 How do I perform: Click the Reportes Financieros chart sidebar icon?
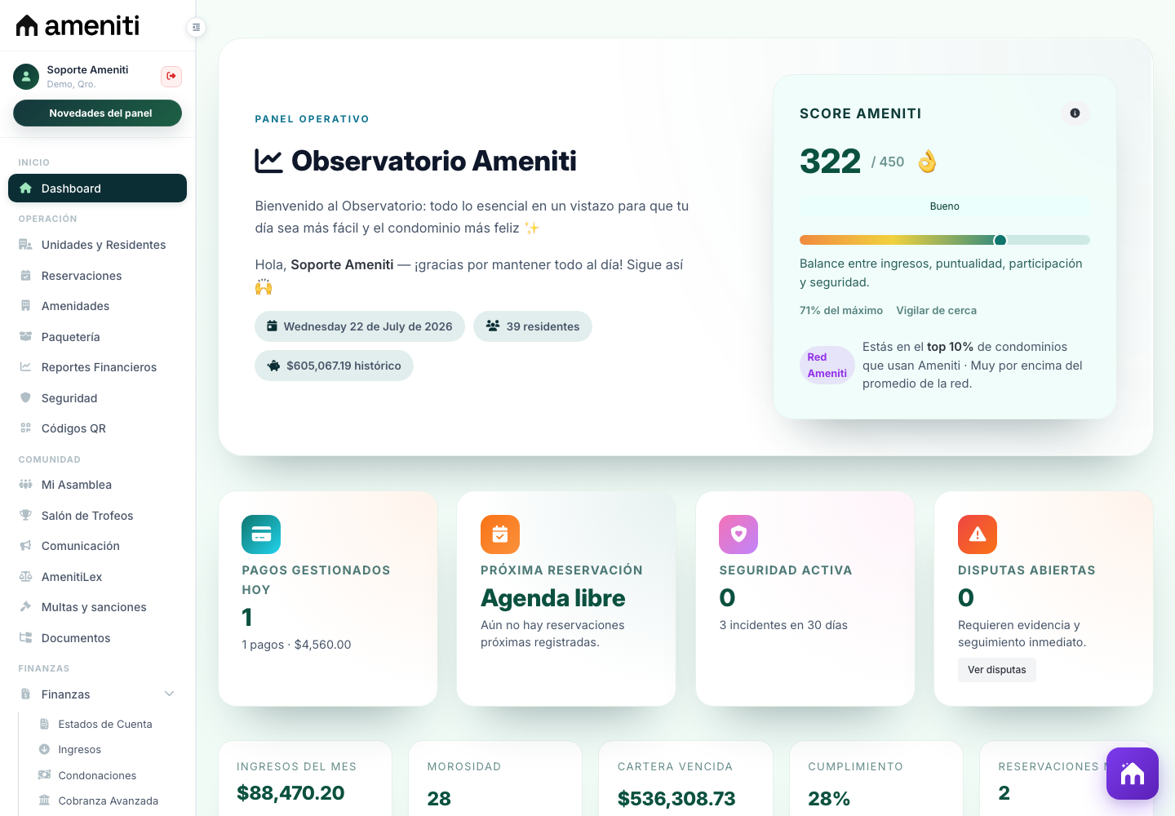[25, 367]
